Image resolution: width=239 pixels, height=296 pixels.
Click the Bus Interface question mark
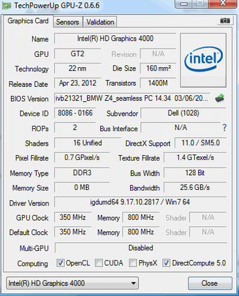coord(225,128)
